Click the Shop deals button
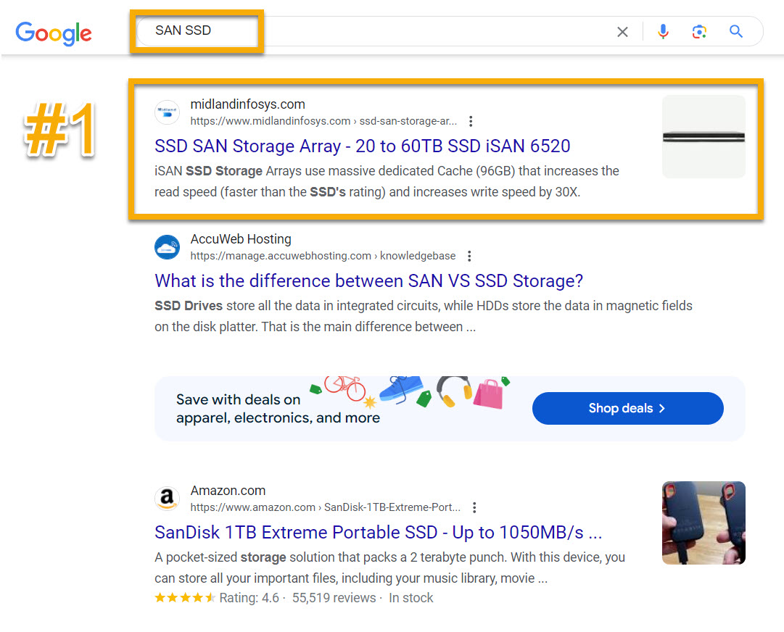 tap(627, 408)
